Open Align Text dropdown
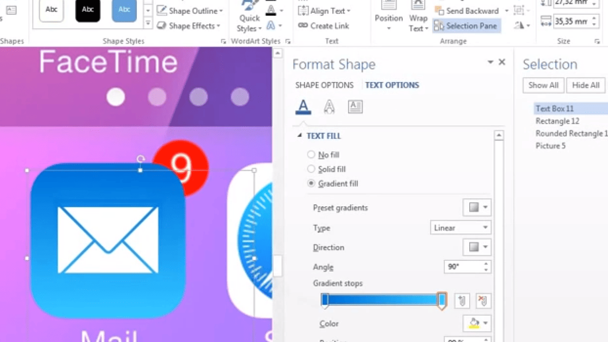The height and width of the screenshot is (342, 608). coord(325,11)
